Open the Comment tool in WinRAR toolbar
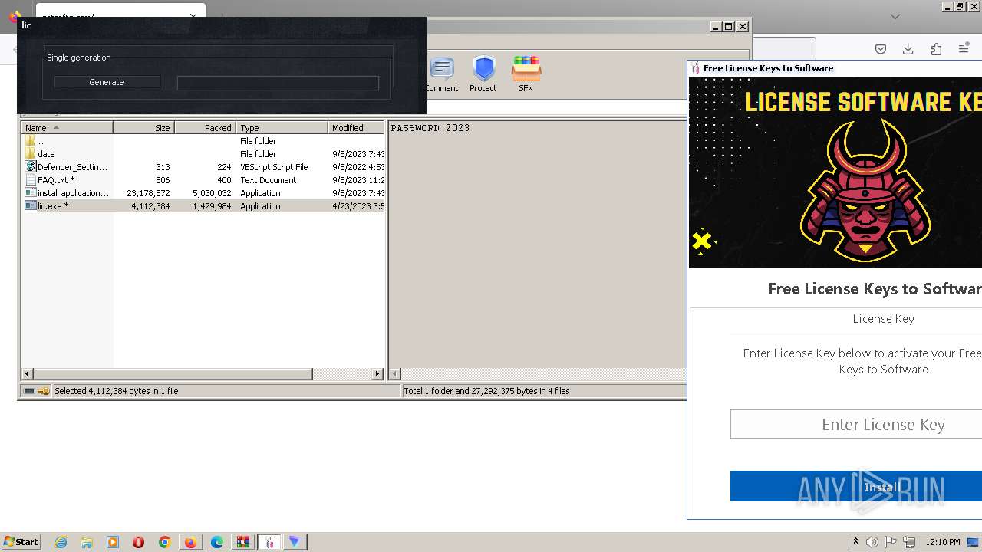 442,74
